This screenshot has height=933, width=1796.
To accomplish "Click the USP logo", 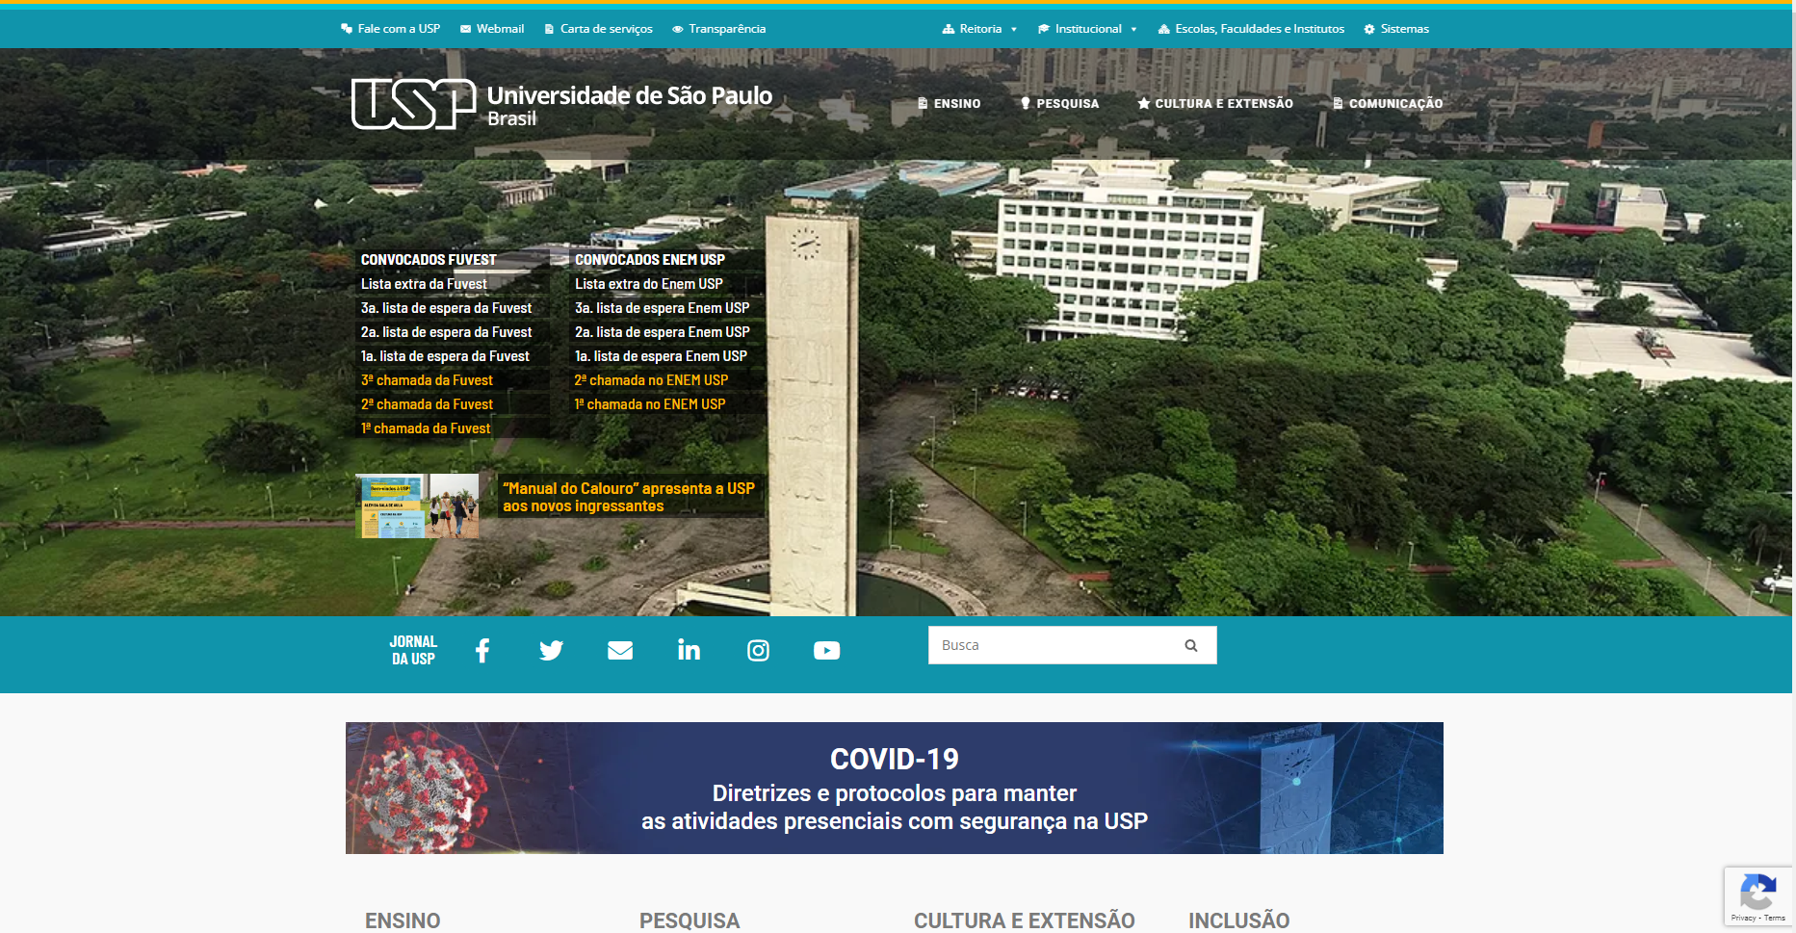I will [x=413, y=104].
